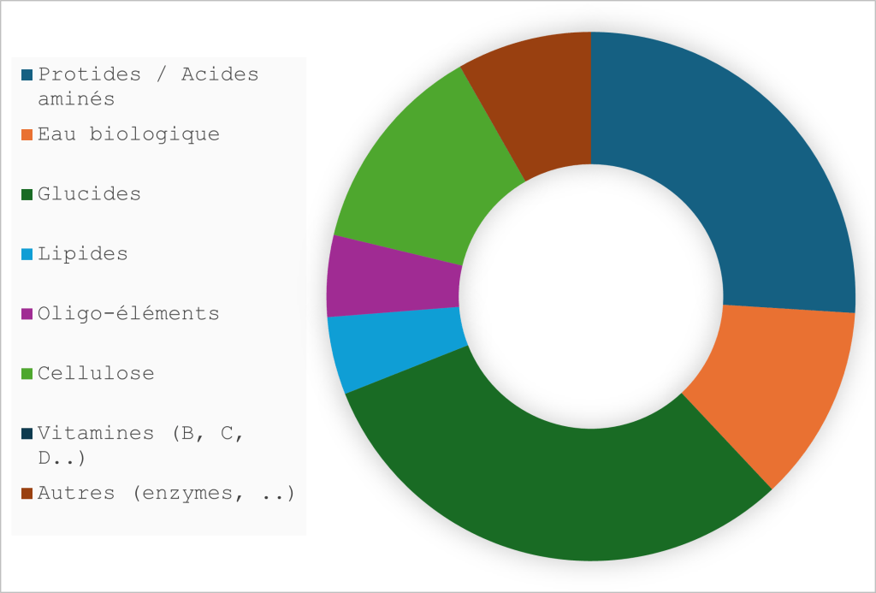
Task: Click the "Glucides" legend text
Action: pyautogui.click(x=89, y=194)
